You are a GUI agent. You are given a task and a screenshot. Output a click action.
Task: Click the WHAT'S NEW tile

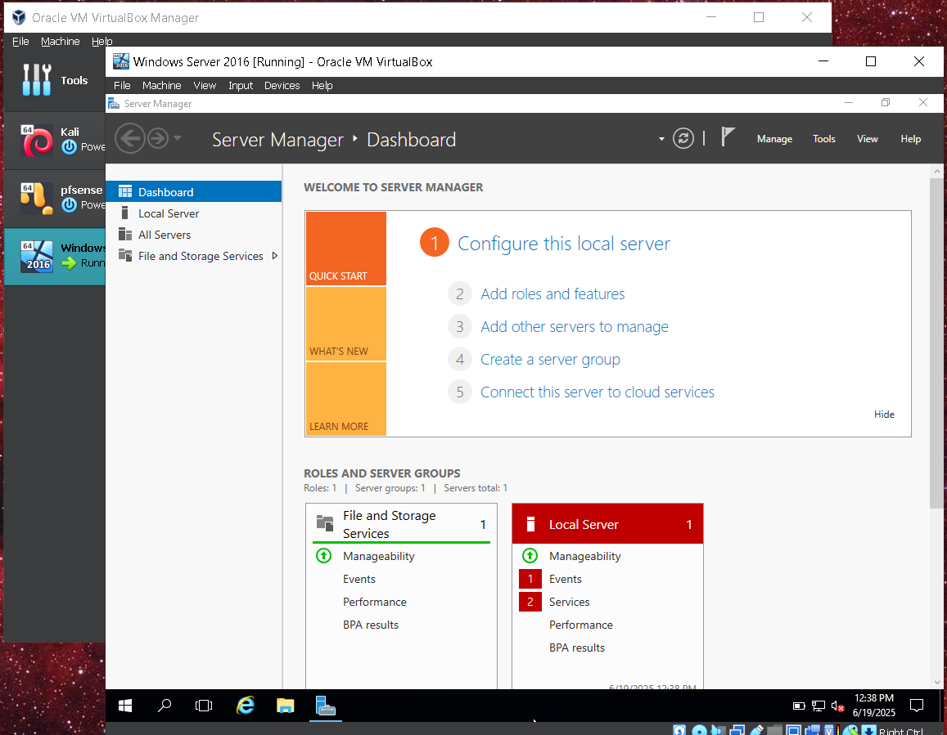(x=346, y=324)
